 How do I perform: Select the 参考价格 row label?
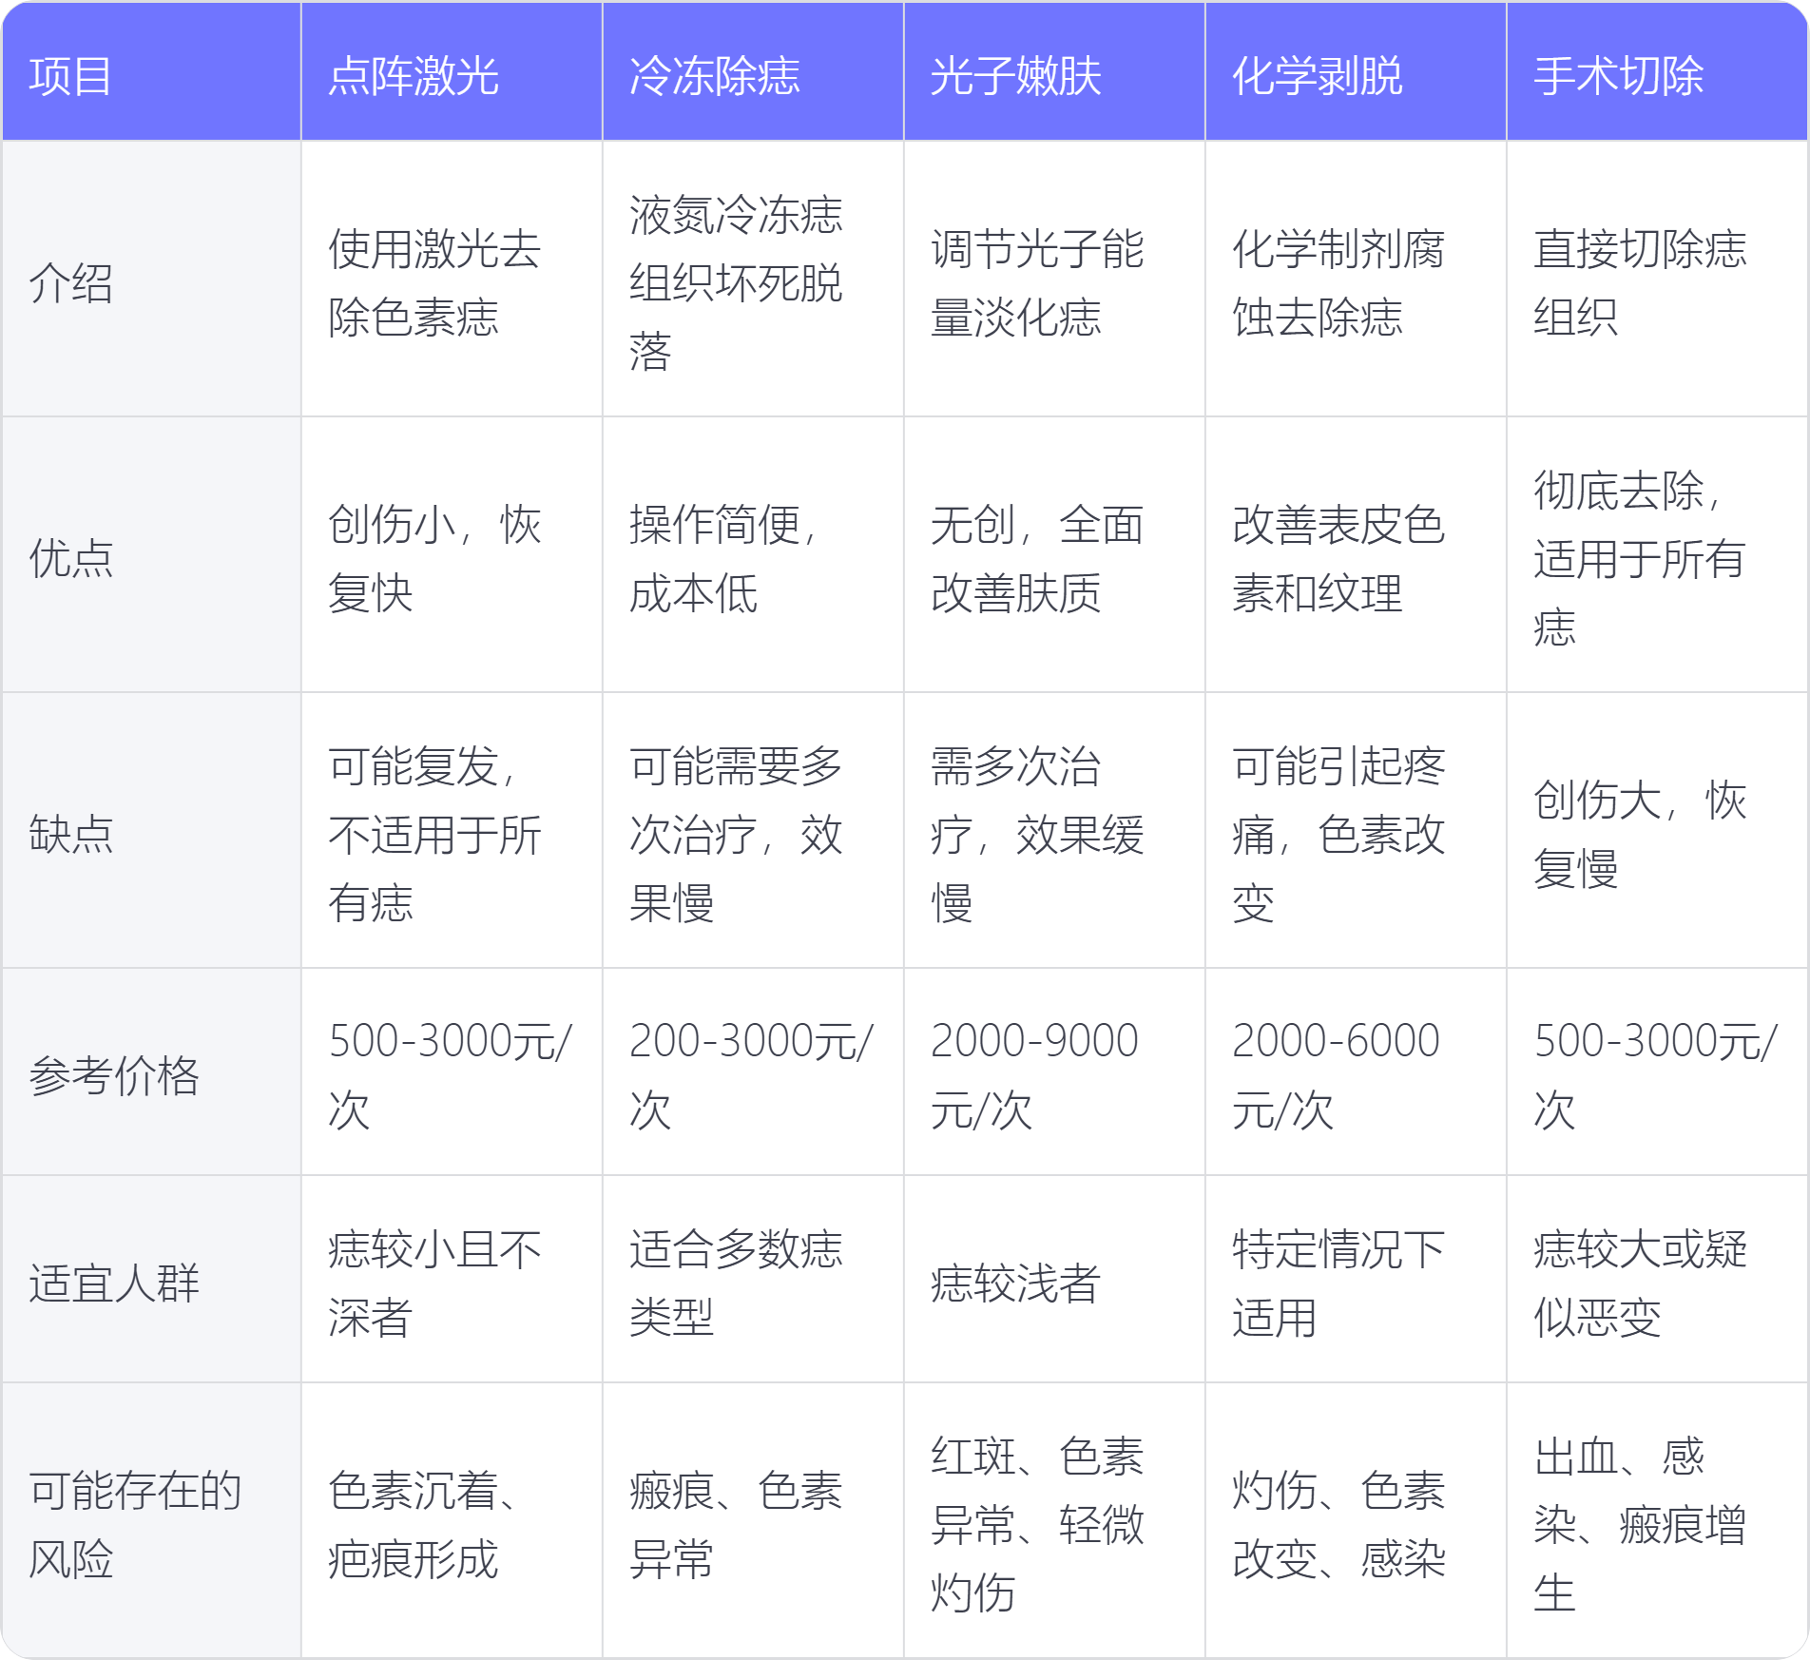(x=114, y=1075)
